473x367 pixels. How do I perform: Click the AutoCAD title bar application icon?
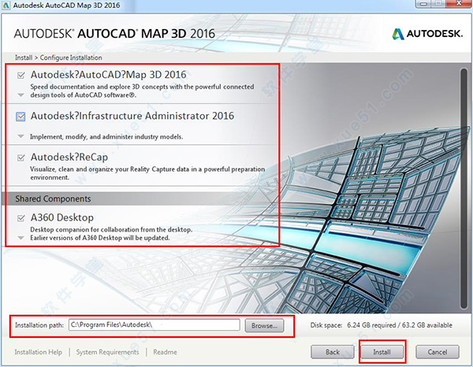coord(6,6)
